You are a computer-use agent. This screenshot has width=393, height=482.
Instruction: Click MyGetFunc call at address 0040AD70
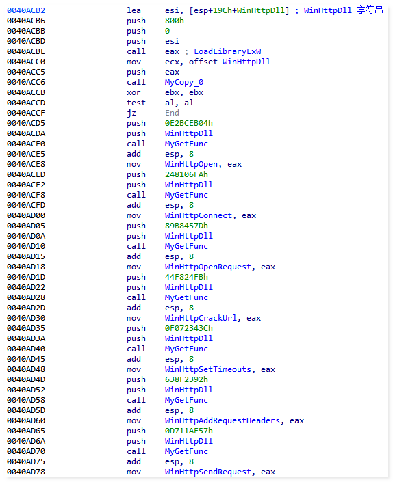186,451
